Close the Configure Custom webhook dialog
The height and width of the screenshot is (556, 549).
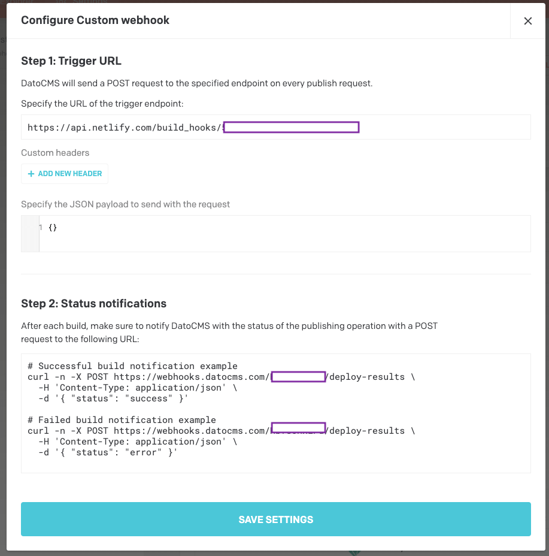click(x=527, y=21)
